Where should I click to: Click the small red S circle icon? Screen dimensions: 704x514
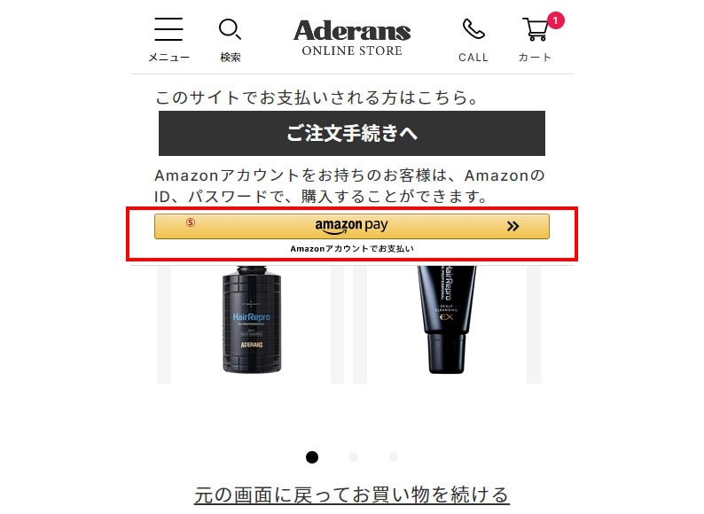[x=191, y=222]
